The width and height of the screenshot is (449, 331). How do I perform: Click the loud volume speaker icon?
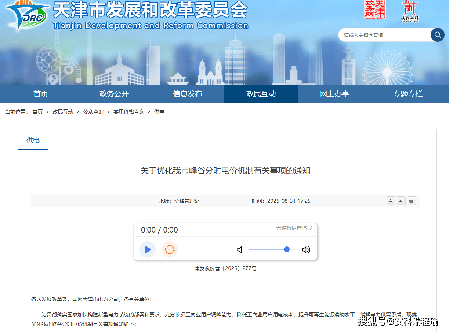click(306, 250)
